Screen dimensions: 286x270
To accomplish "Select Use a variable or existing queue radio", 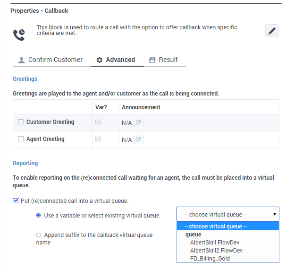I will click(39, 215).
